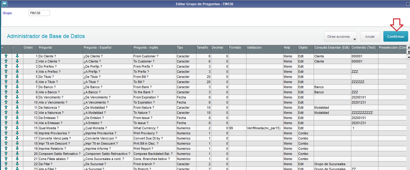Screen dimensions: 410x170
Task: Move up row 14 Ate a Emissao
Action: tap(6, 123)
